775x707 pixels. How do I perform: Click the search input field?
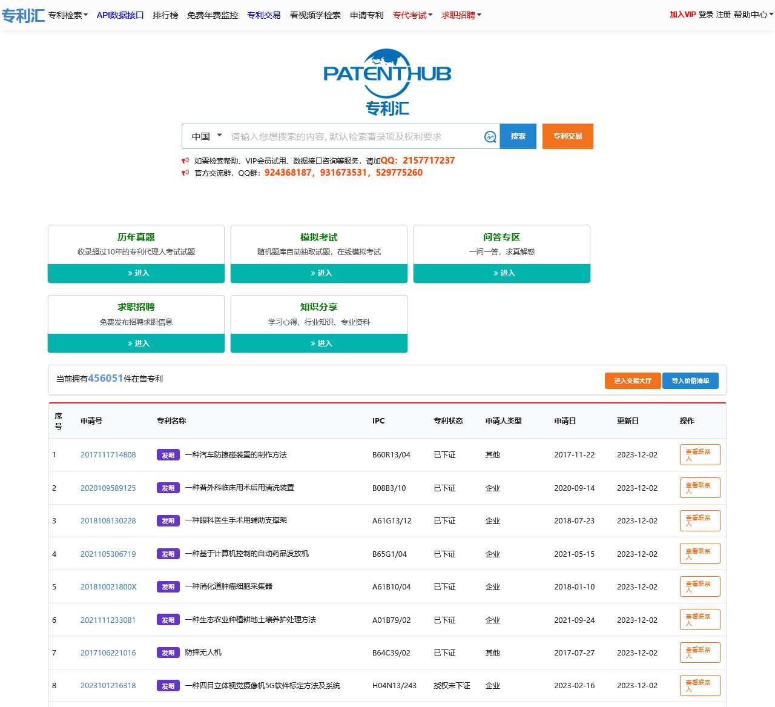click(354, 137)
